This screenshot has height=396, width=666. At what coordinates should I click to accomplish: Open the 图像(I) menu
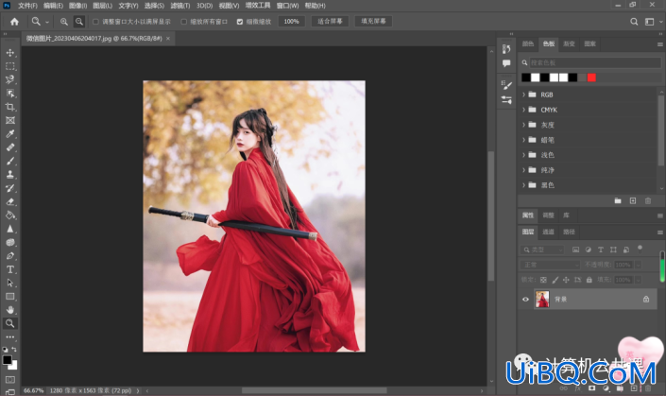pyautogui.click(x=78, y=6)
